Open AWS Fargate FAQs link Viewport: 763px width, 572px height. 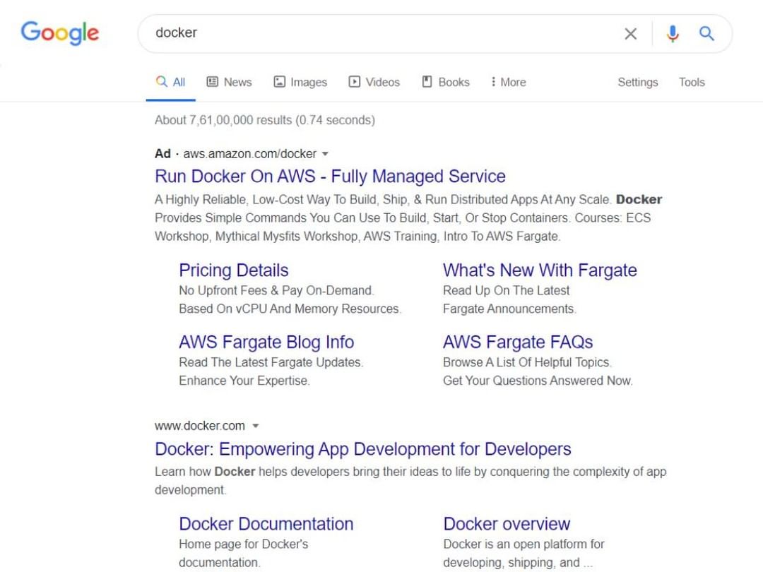click(x=518, y=342)
